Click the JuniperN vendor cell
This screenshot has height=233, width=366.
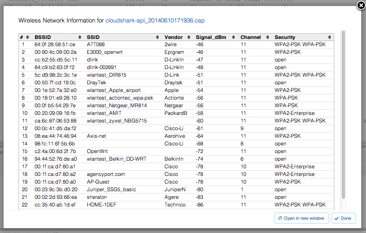coord(175,189)
